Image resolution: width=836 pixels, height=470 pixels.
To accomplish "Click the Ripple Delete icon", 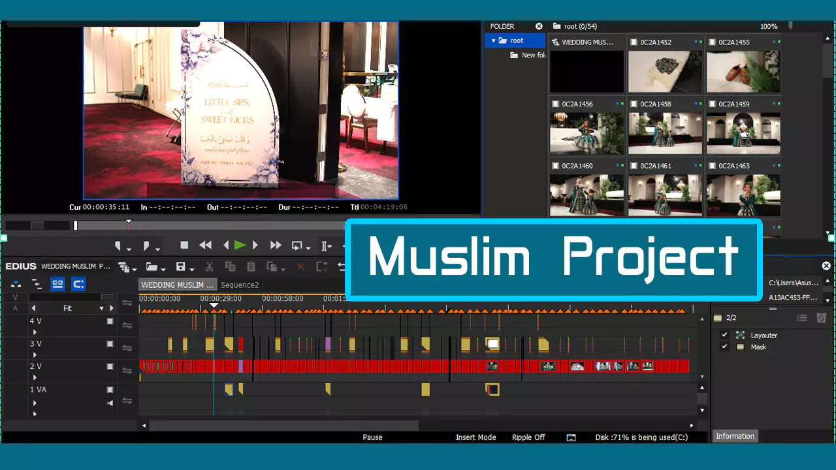I will [x=321, y=267].
